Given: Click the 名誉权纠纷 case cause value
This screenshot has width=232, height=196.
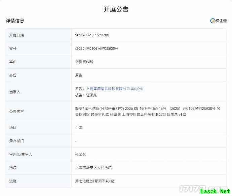Looking at the screenshot, I should 84,62.
